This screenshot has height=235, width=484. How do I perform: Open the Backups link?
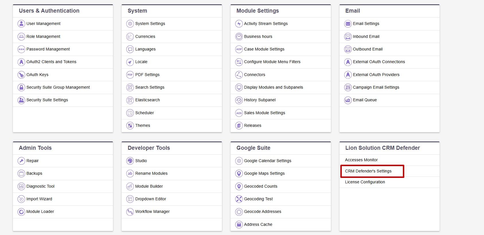34,173
